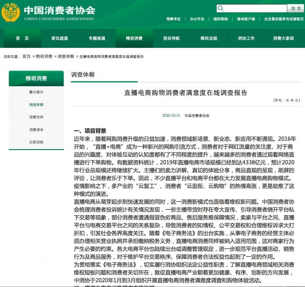
Task: Select 维权法规 in the navigation bar
Action: 209,38
